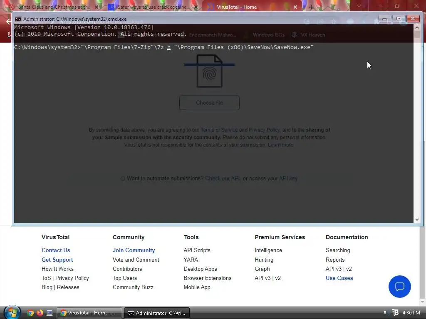This screenshot has height=319, width=426.
Task: Click the ToS footer link
Action: click(46, 278)
